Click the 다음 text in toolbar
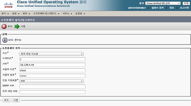 click(x=23, y=26)
